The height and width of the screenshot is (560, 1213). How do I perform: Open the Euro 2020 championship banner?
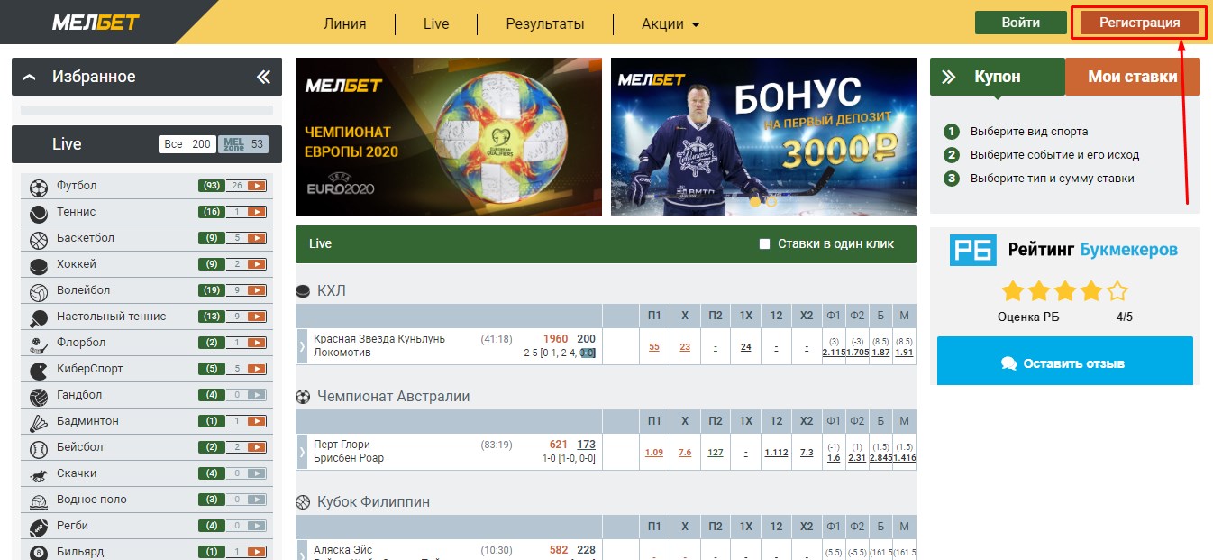(x=449, y=137)
